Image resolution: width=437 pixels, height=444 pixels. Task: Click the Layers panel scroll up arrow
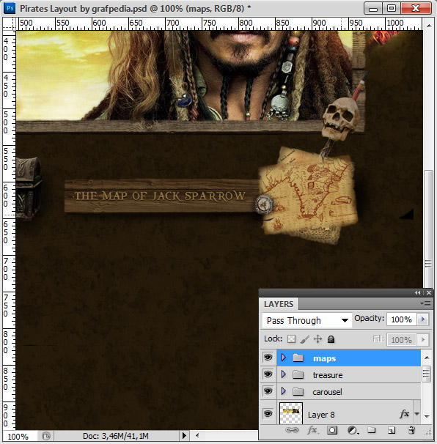coord(427,358)
